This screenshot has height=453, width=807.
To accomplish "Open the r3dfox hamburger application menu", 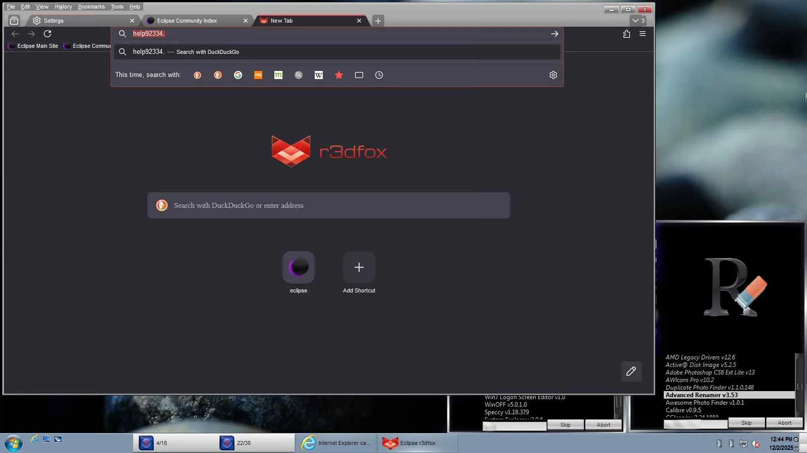I will point(643,34).
